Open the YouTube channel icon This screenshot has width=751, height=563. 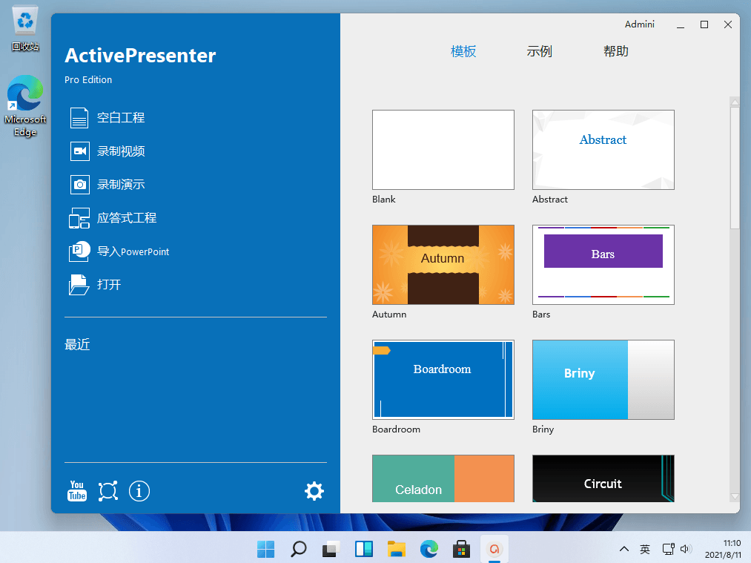point(77,491)
